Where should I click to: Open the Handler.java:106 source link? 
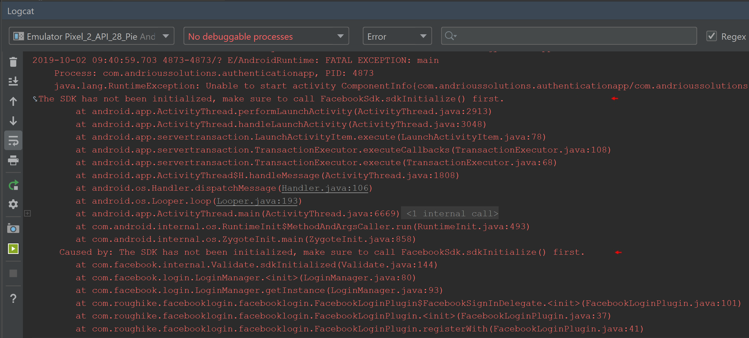(x=325, y=188)
